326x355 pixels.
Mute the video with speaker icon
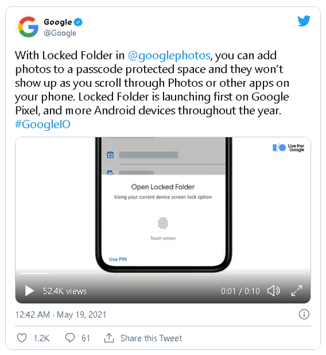(x=273, y=291)
